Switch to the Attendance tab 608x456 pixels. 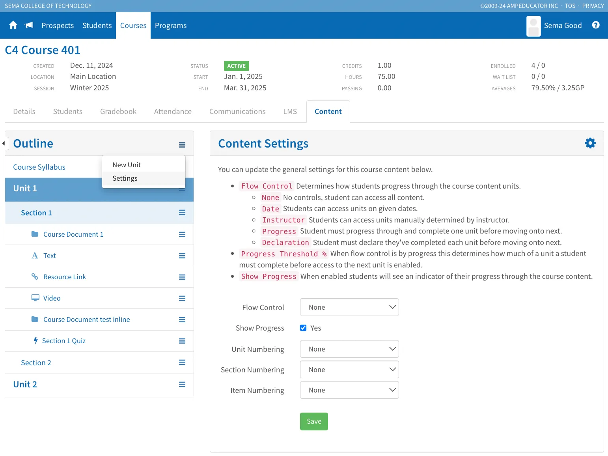pyautogui.click(x=173, y=112)
